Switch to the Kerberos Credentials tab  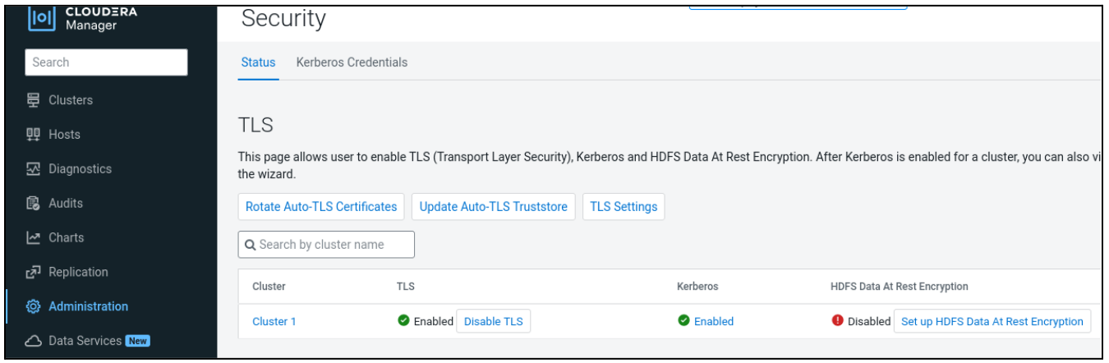pyautogui.click(x=352, y=62)
